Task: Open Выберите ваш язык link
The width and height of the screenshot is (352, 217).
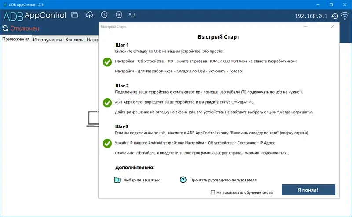Action: click(x=142, y=180)
